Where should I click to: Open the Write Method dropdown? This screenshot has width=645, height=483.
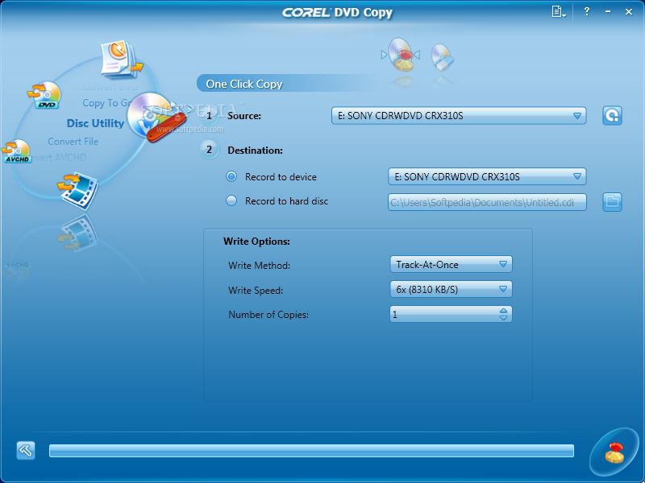pos(451,265)
